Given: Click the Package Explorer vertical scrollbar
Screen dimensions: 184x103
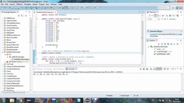Looking at the screenshot, I should (x=30, y=54).
